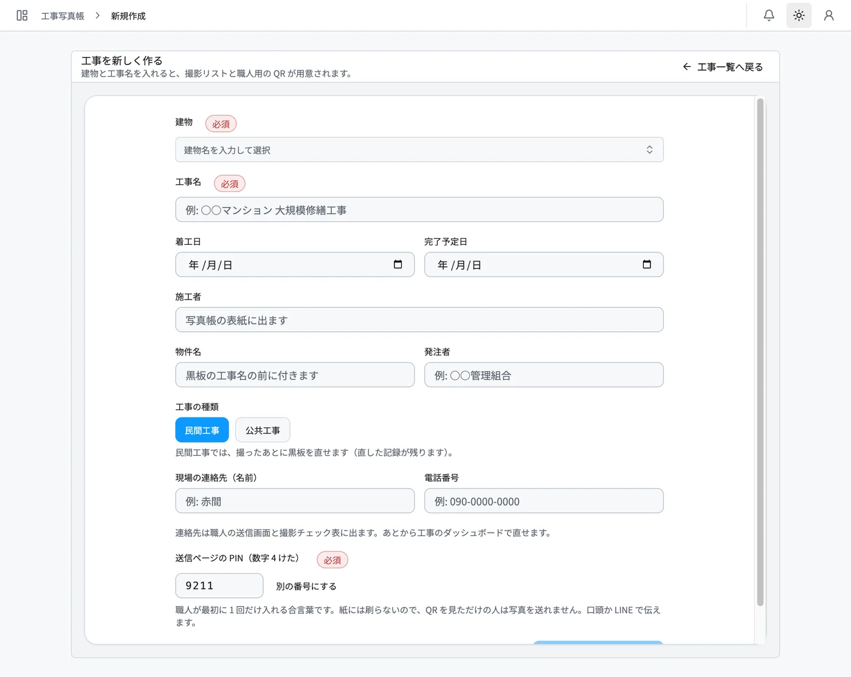Viewport: 851px width, 677px height.
Task: Click the 着工日 date field
Action: (295, 265)
